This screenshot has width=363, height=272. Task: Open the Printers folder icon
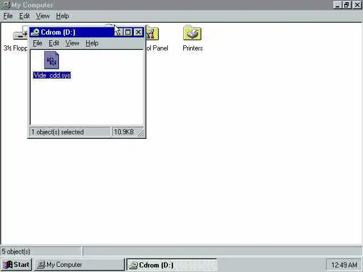click(192, 33)
